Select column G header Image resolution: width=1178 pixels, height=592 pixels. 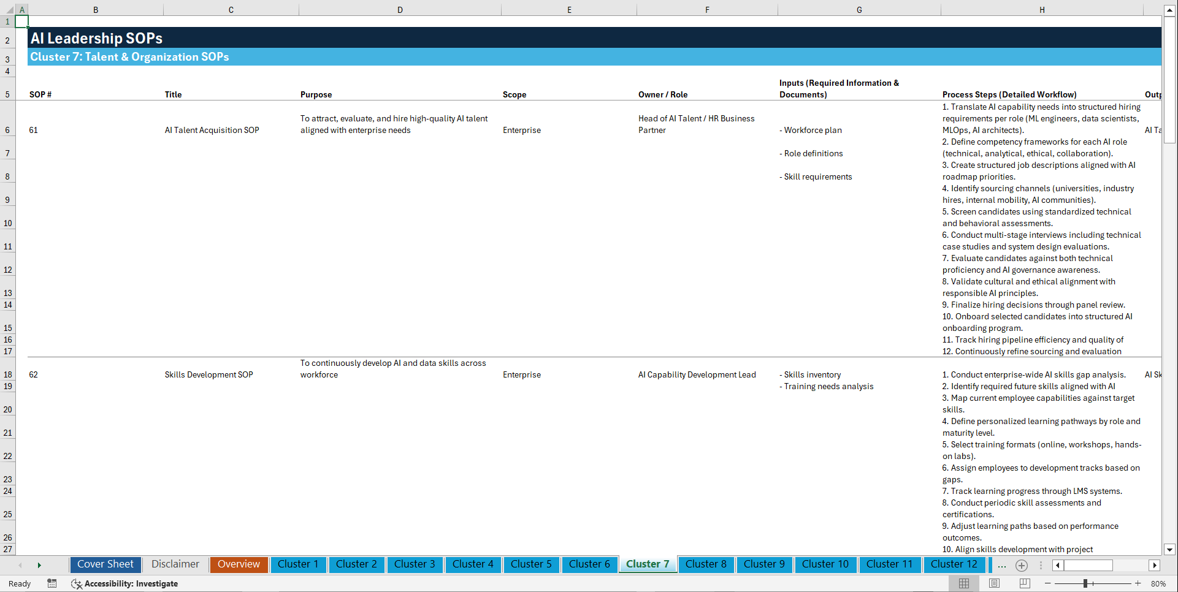coord(859,10)
